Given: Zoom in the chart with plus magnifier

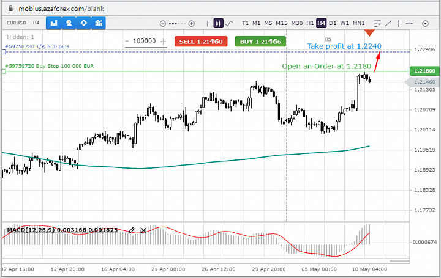Looking at the screenshot, I should 192,24.
